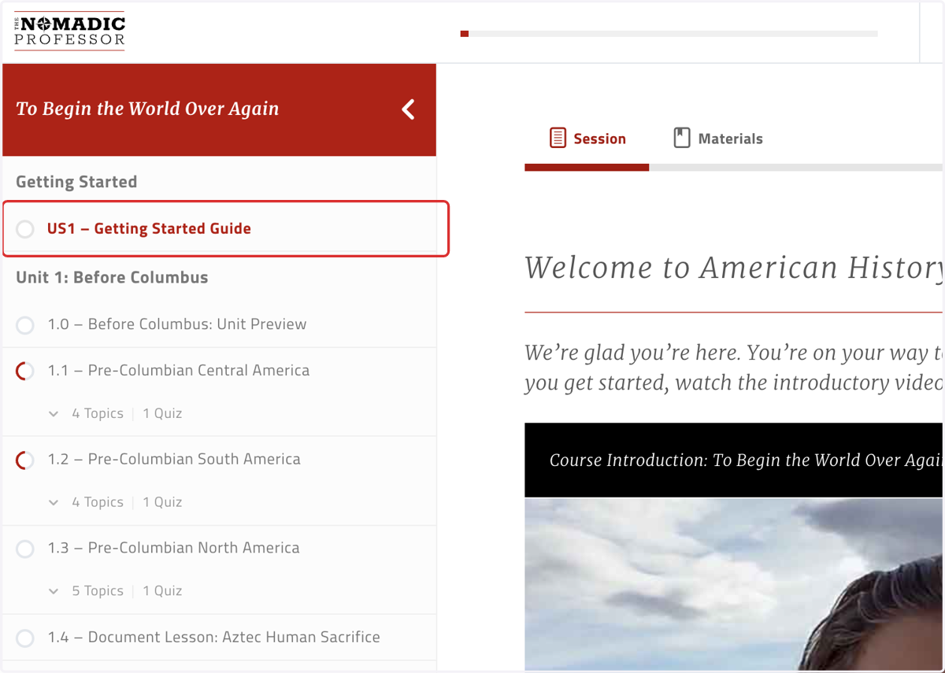Click the '1 Quiz' text under lesson 1.2
The height and width of the screenshot is (673, 945).
coord(162,502)
